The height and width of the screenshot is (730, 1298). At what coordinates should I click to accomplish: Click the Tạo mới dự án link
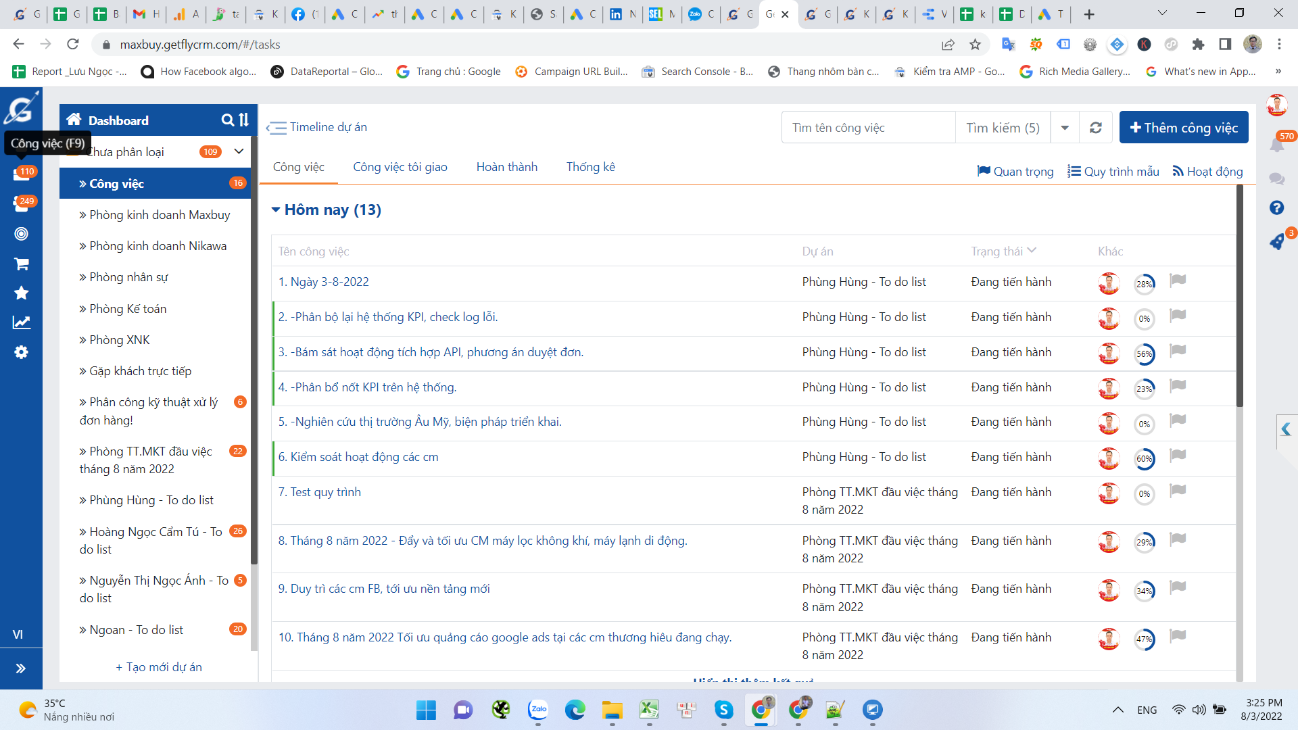(x=159, y=667)
